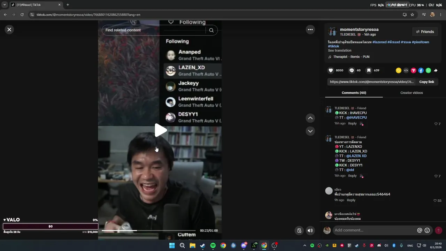Screen dimensions: 446x251
Task: Like the KICK : IHAVECPU comment
Action: pyautogui.click(x=436, y=124)
